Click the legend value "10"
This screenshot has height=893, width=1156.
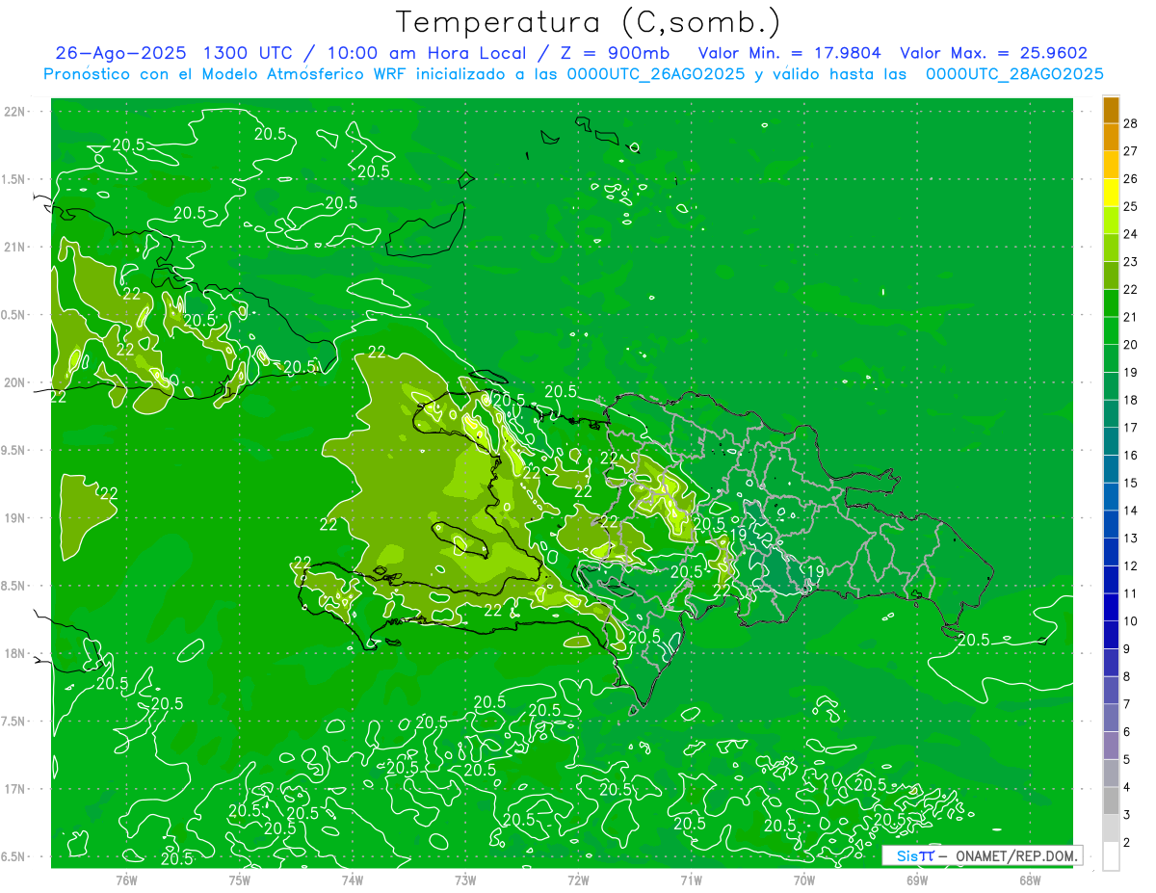coord(1131,620)
